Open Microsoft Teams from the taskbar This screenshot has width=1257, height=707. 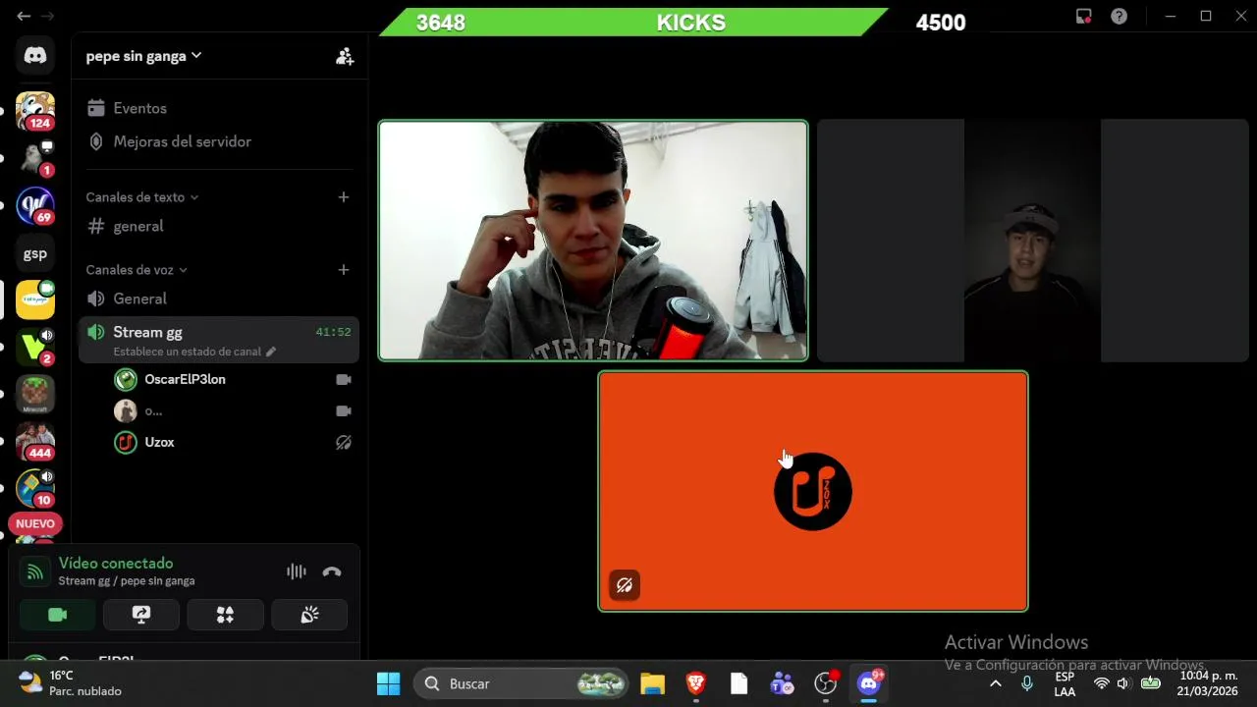pyautogui.click(x=783, y=683)
